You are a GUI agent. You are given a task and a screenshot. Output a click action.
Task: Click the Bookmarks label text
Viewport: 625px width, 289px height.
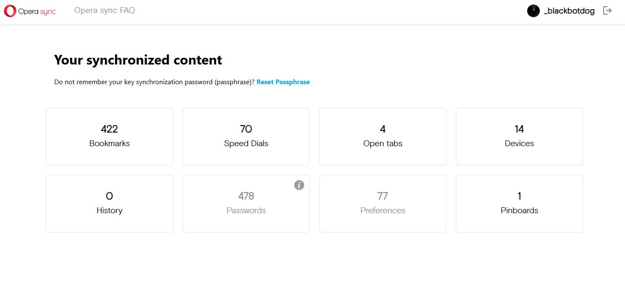tap(110, 143)
